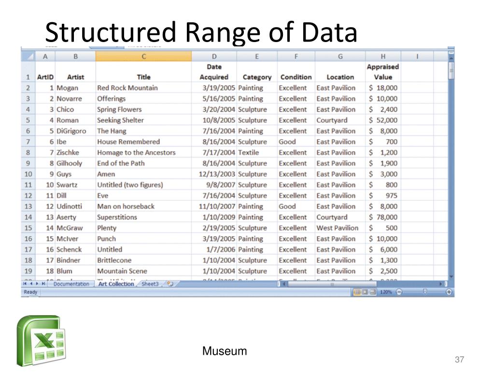Image resolution: width=494 pixels, height=377 pixels.
Task: Click the previous sheet tab arrow
Action: [x=31, y=284]
